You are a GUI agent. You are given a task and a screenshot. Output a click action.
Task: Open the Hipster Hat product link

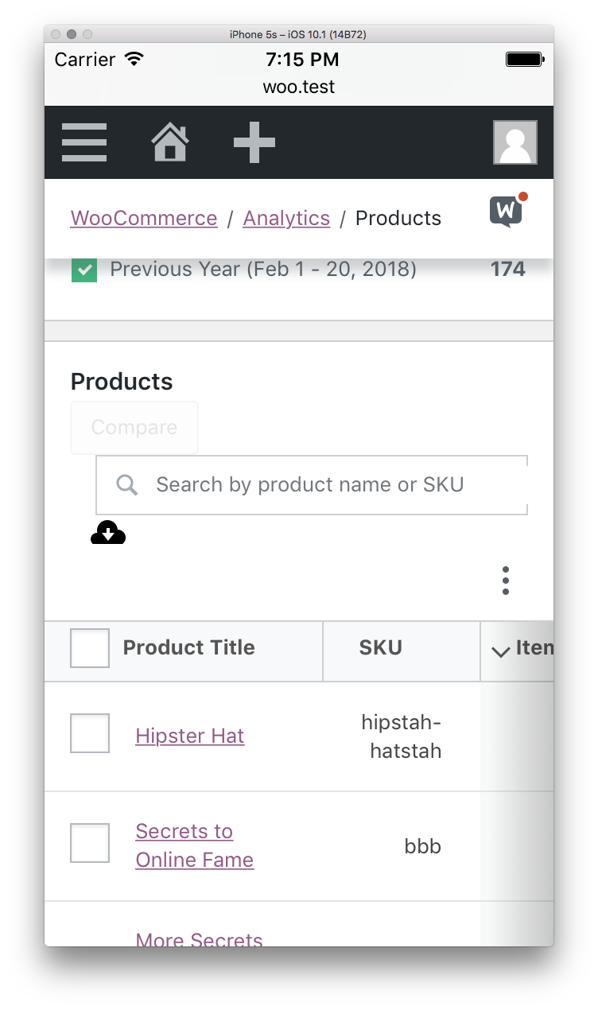point(189,735)
